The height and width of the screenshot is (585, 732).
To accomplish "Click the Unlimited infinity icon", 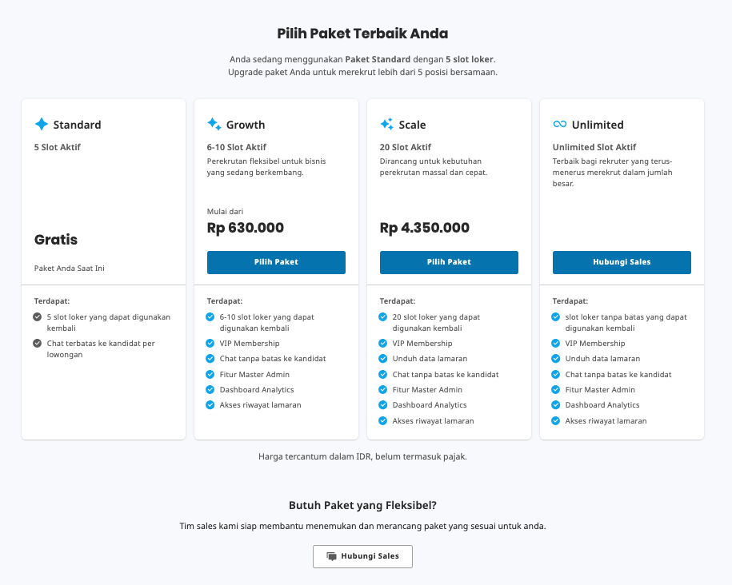I will pyautogui.click(x=560, y=124).
